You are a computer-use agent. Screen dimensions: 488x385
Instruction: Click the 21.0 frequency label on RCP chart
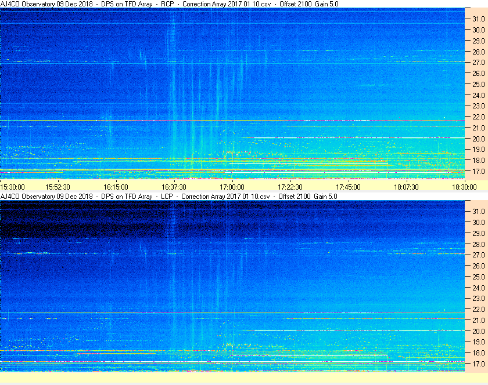coord(479,128)
